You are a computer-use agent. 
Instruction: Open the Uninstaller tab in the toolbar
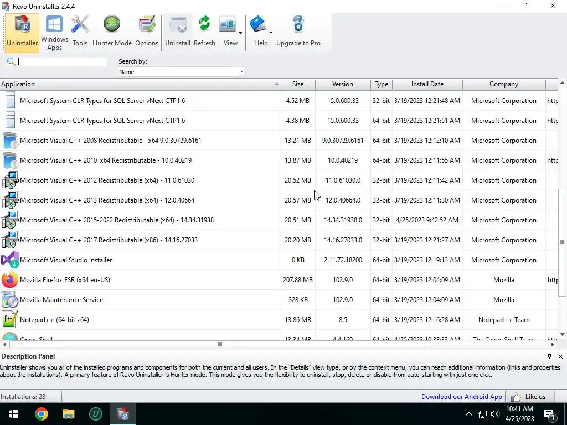point(22,33)
